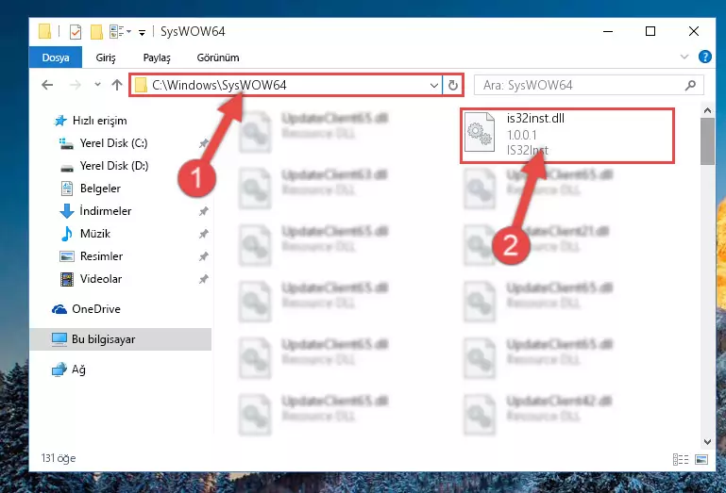This screenshot has width=726, height=493.
Task: Open Explorer help question mark
Action: (704, 57)
